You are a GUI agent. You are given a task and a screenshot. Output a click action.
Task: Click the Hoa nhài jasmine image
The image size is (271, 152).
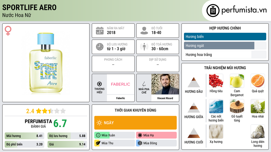tap(258, 106)
